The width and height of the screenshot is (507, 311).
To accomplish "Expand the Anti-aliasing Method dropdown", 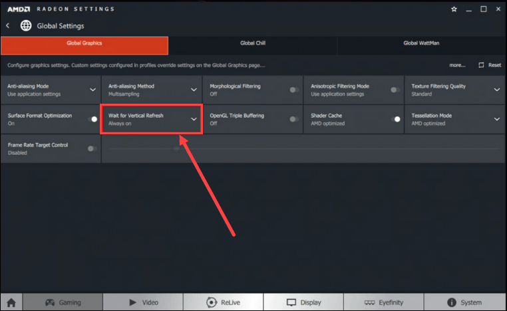I will click(x=194, y=90).
